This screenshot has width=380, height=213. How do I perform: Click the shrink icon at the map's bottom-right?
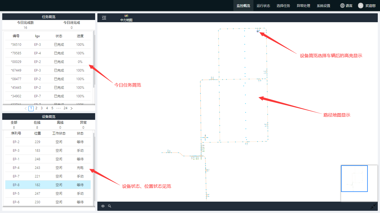373,206
